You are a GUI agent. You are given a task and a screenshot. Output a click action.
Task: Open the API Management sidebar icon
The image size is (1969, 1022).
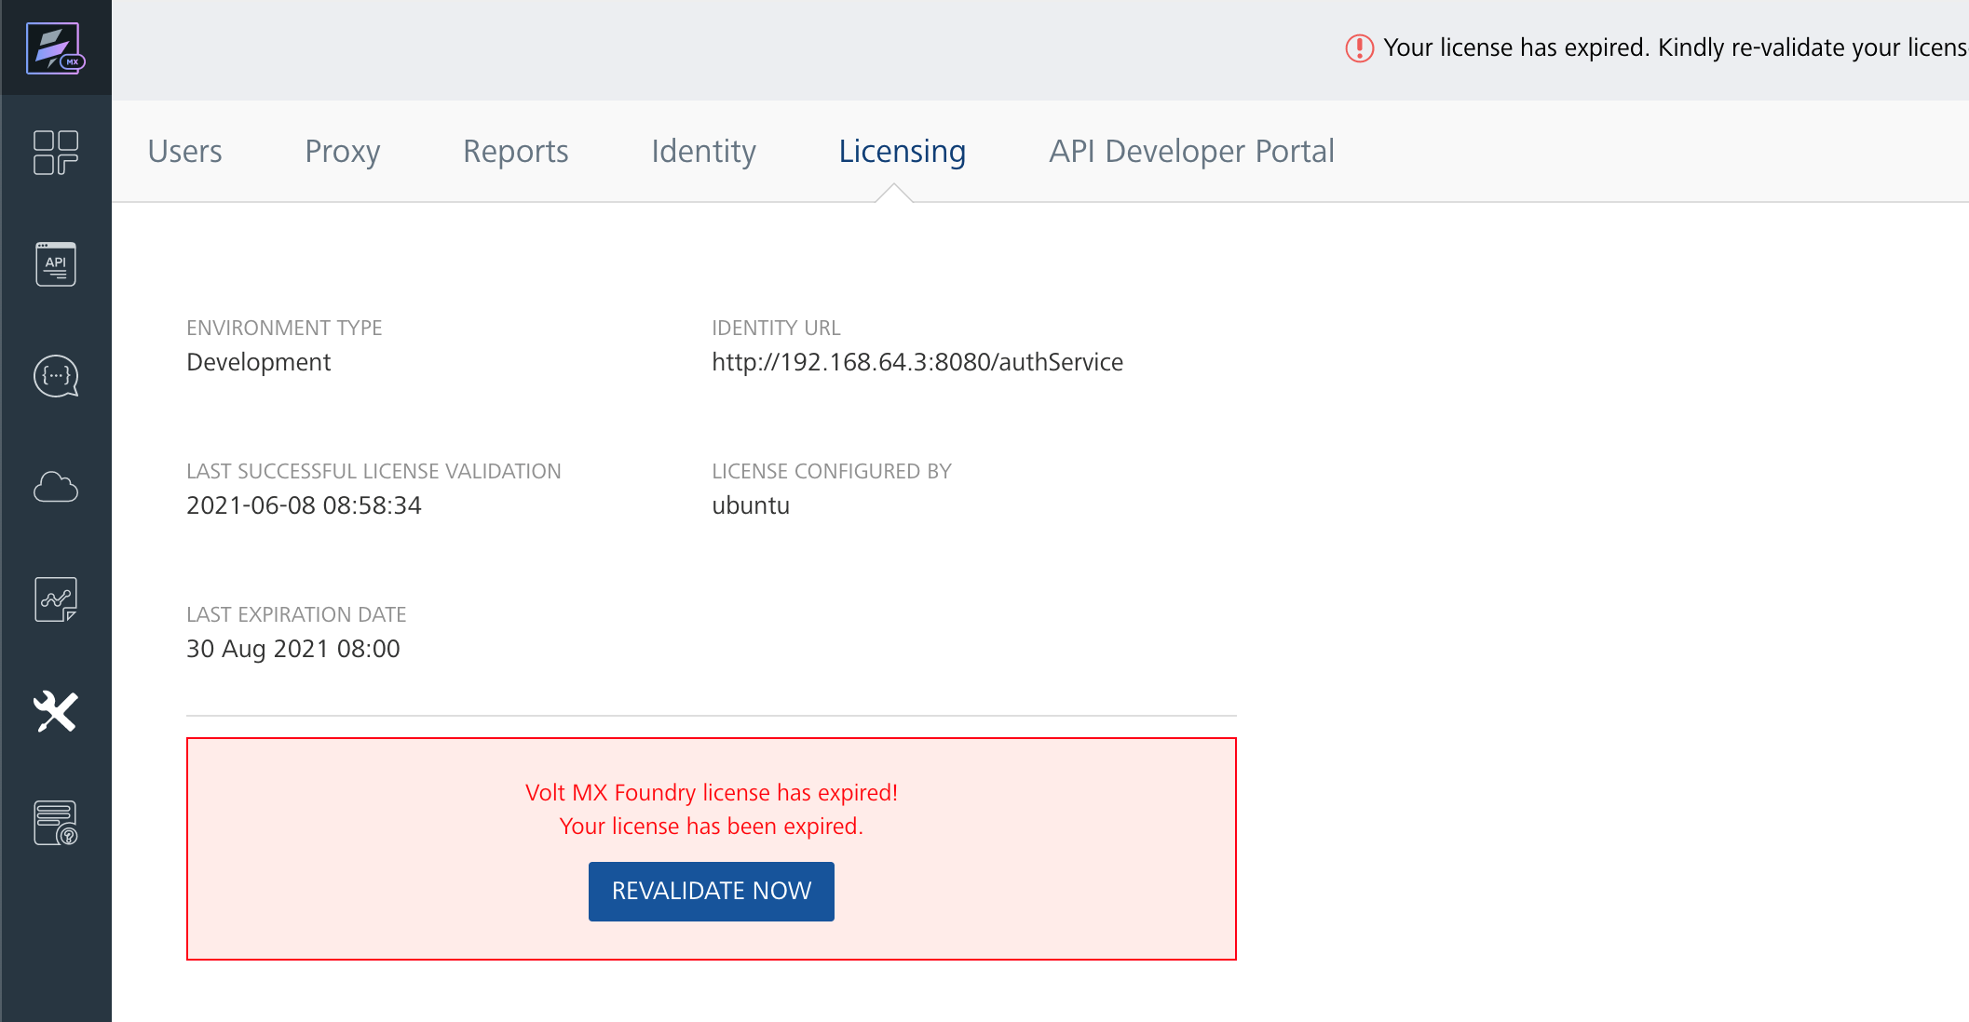coord(56,264)
